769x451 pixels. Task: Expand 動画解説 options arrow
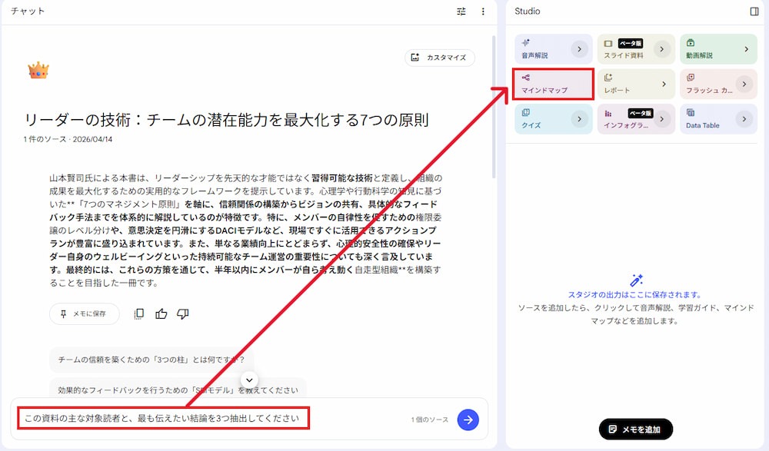747,49
